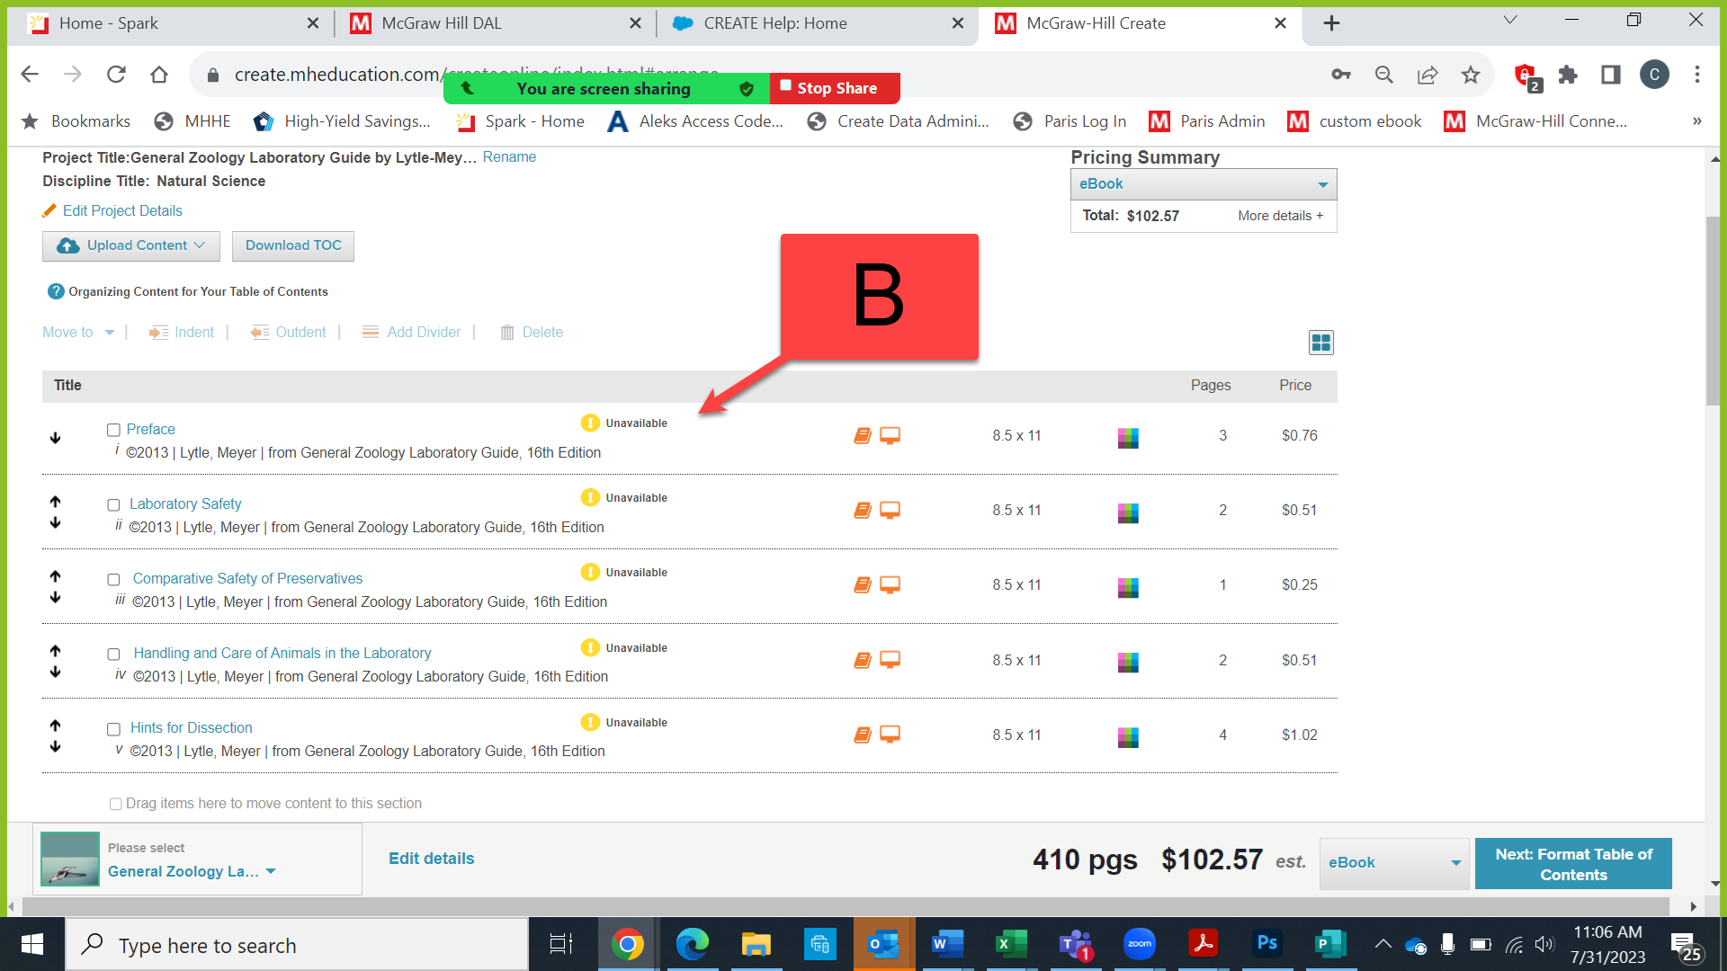Click the Next: Format Table of Contents button
The height and width of the screenshot is (971, 1727).
(1572, 864)
